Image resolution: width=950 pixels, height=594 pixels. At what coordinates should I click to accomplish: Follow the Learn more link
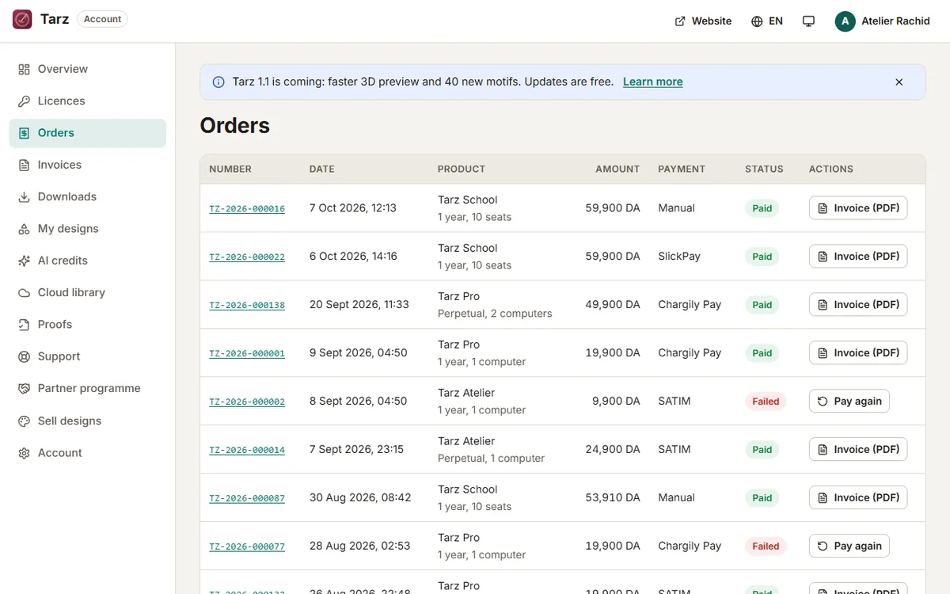(652, 82)
